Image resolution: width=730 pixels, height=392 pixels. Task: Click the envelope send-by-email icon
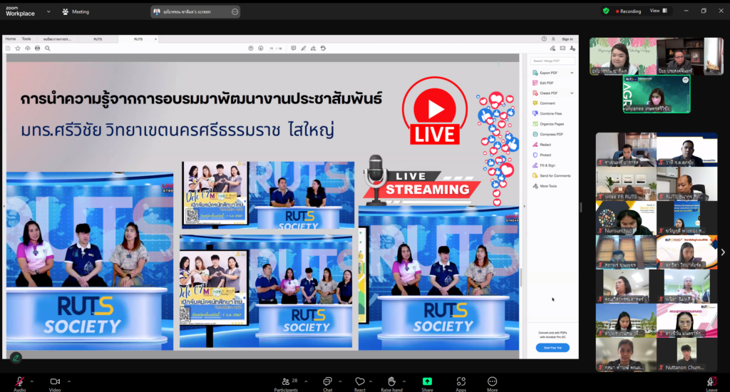tap(562, 48)
